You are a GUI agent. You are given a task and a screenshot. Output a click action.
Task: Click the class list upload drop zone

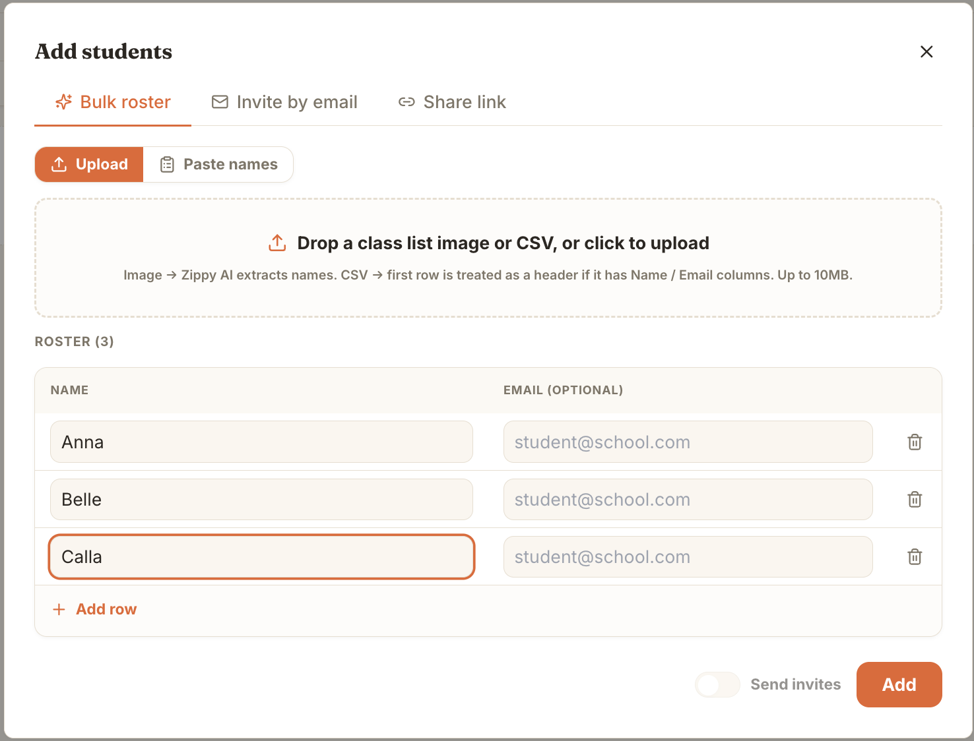click(x=488, y=258)
